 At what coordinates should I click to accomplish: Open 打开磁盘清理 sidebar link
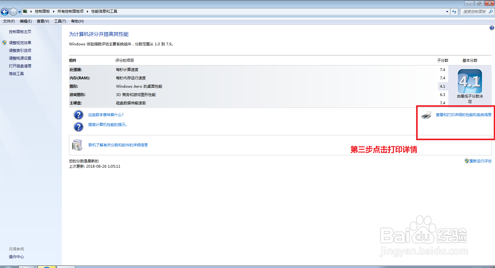[20, 66]
